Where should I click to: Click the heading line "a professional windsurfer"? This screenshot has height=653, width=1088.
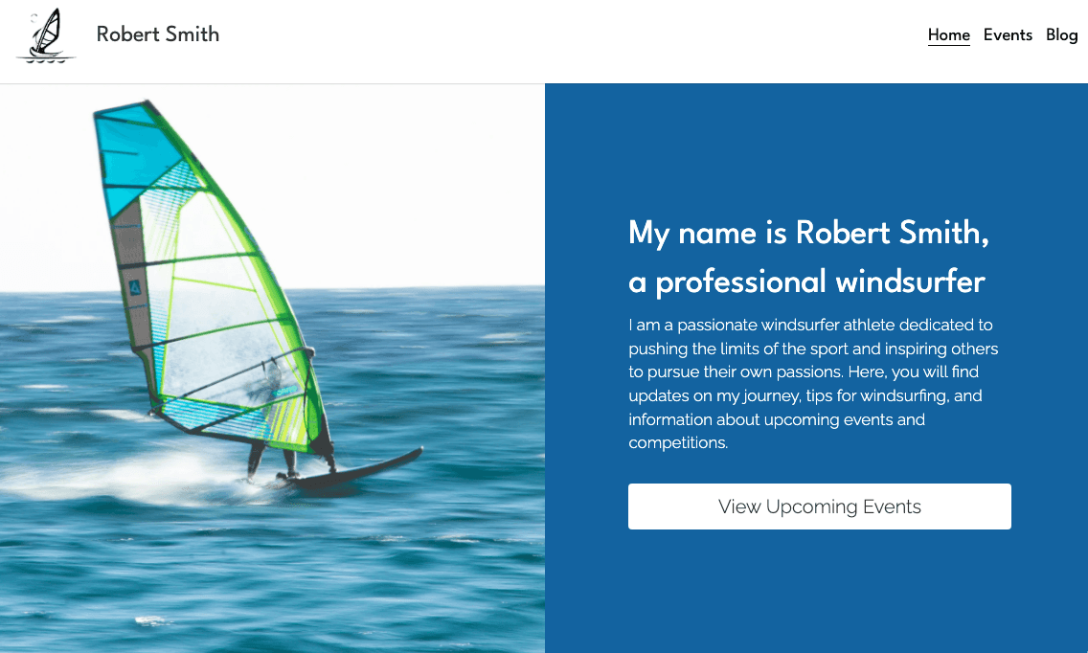[806, 281]
